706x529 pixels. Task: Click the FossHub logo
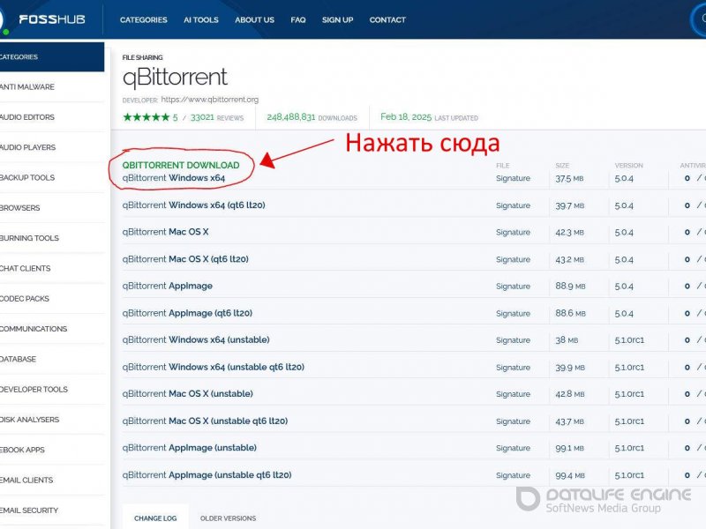[x=51, y=19]
